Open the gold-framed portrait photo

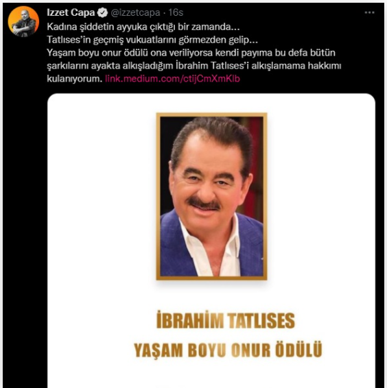click(211, 197)
